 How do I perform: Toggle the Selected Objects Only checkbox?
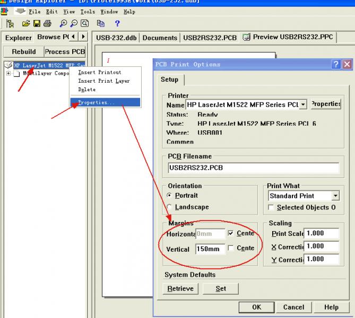coord(271,207)
